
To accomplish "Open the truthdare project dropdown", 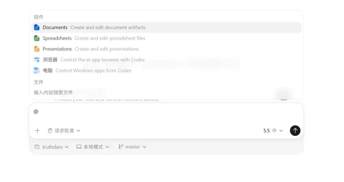I will coord(52,147).
